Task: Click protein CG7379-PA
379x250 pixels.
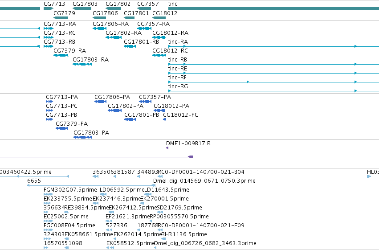Action: click(x=72, y=124)
